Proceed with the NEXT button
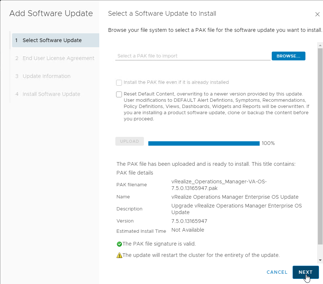This screenshot has height=284, width=323. tap(306, 272)
